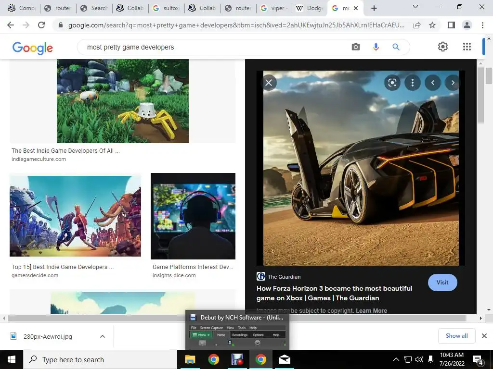Switch to 'Search' browser tab

click(x=94, y=8)
